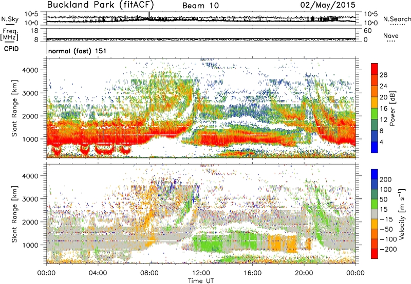Viewport: 411px width, 284px height.
Task: Click the velocity panel 'Slant Range [km]' label
Action: tap(14, 214)
